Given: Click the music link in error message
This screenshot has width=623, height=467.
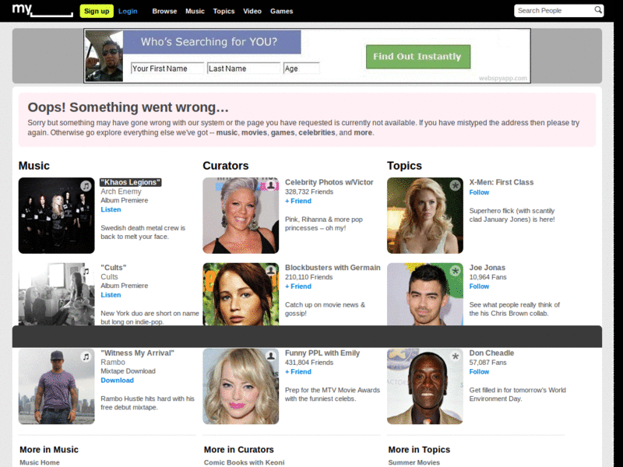Looking at the screenshot, I should 227,132.
